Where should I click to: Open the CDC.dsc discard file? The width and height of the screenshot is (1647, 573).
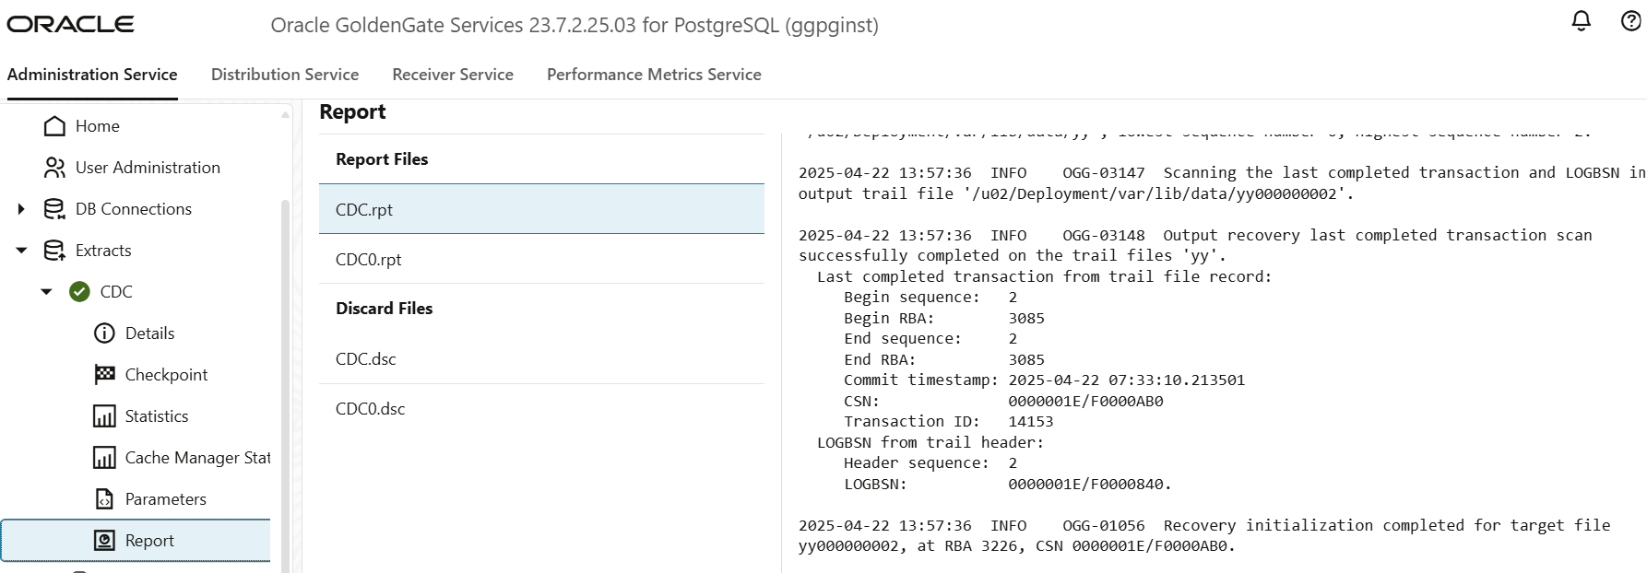point(541,358)
